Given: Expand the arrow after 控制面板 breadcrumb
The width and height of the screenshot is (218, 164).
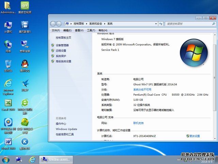Looking at the screenshot, I should click(87, 24).
